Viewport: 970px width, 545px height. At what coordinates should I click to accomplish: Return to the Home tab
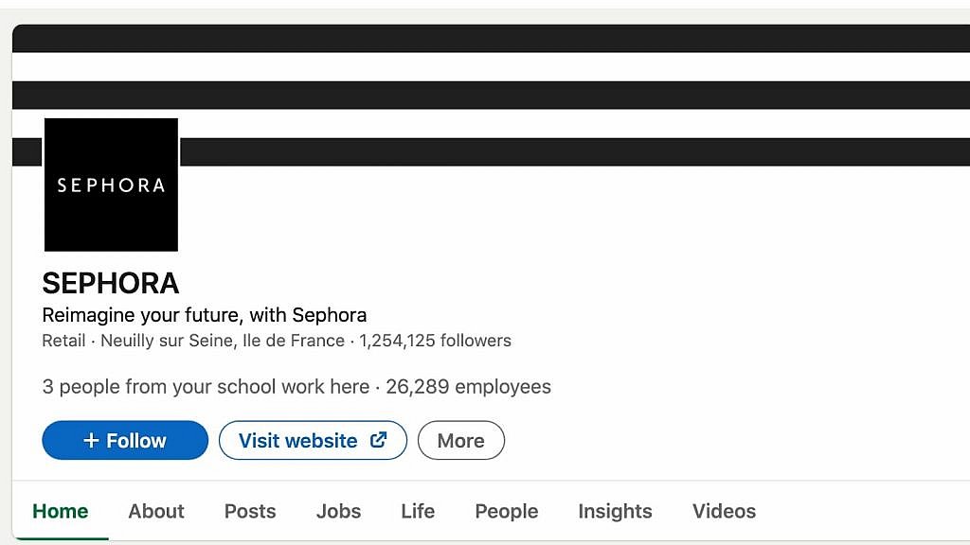60,511
